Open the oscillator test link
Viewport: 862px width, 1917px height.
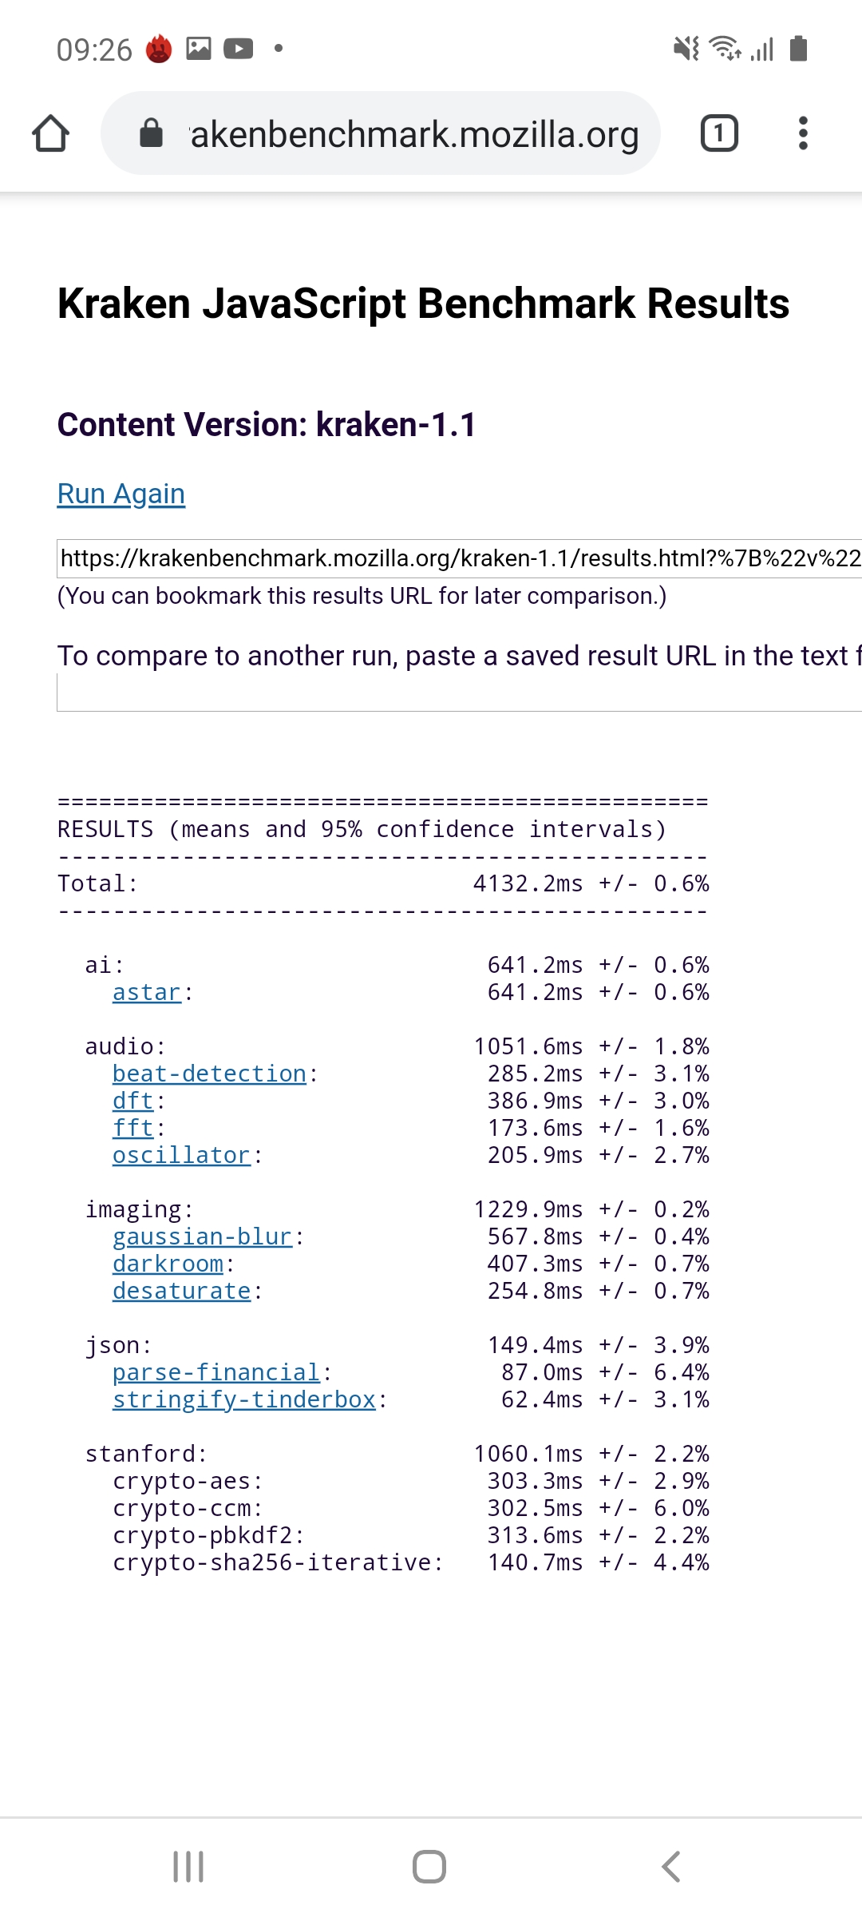tap(181, 1155)
